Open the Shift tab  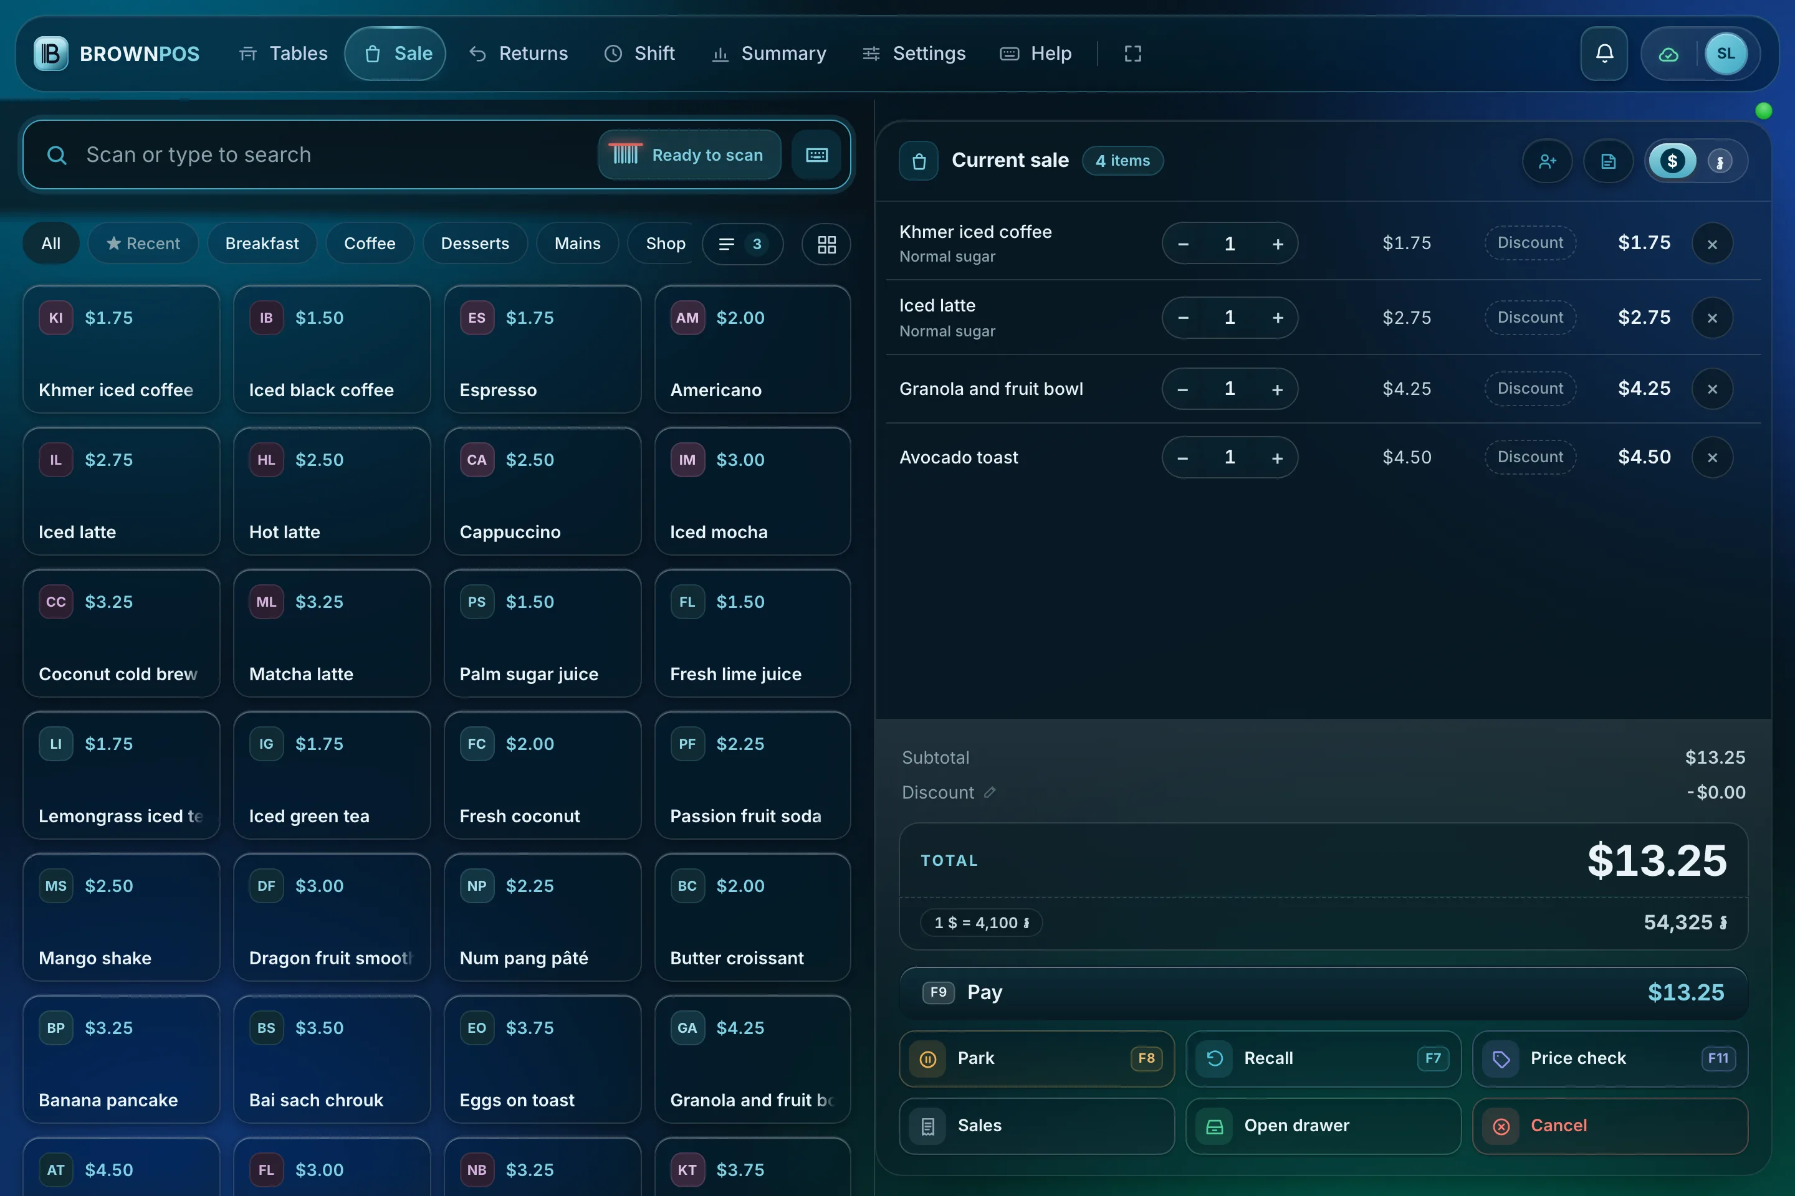click(x=639, y=54)
